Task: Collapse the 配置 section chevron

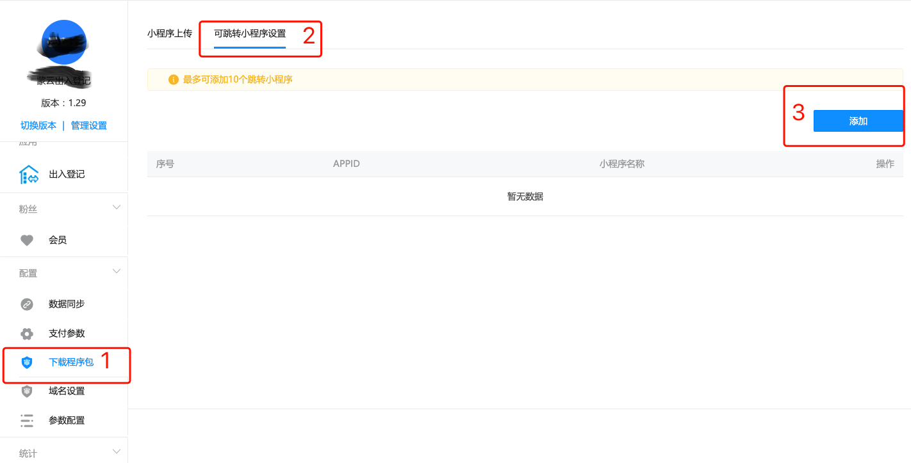Action: click(117, 271)
